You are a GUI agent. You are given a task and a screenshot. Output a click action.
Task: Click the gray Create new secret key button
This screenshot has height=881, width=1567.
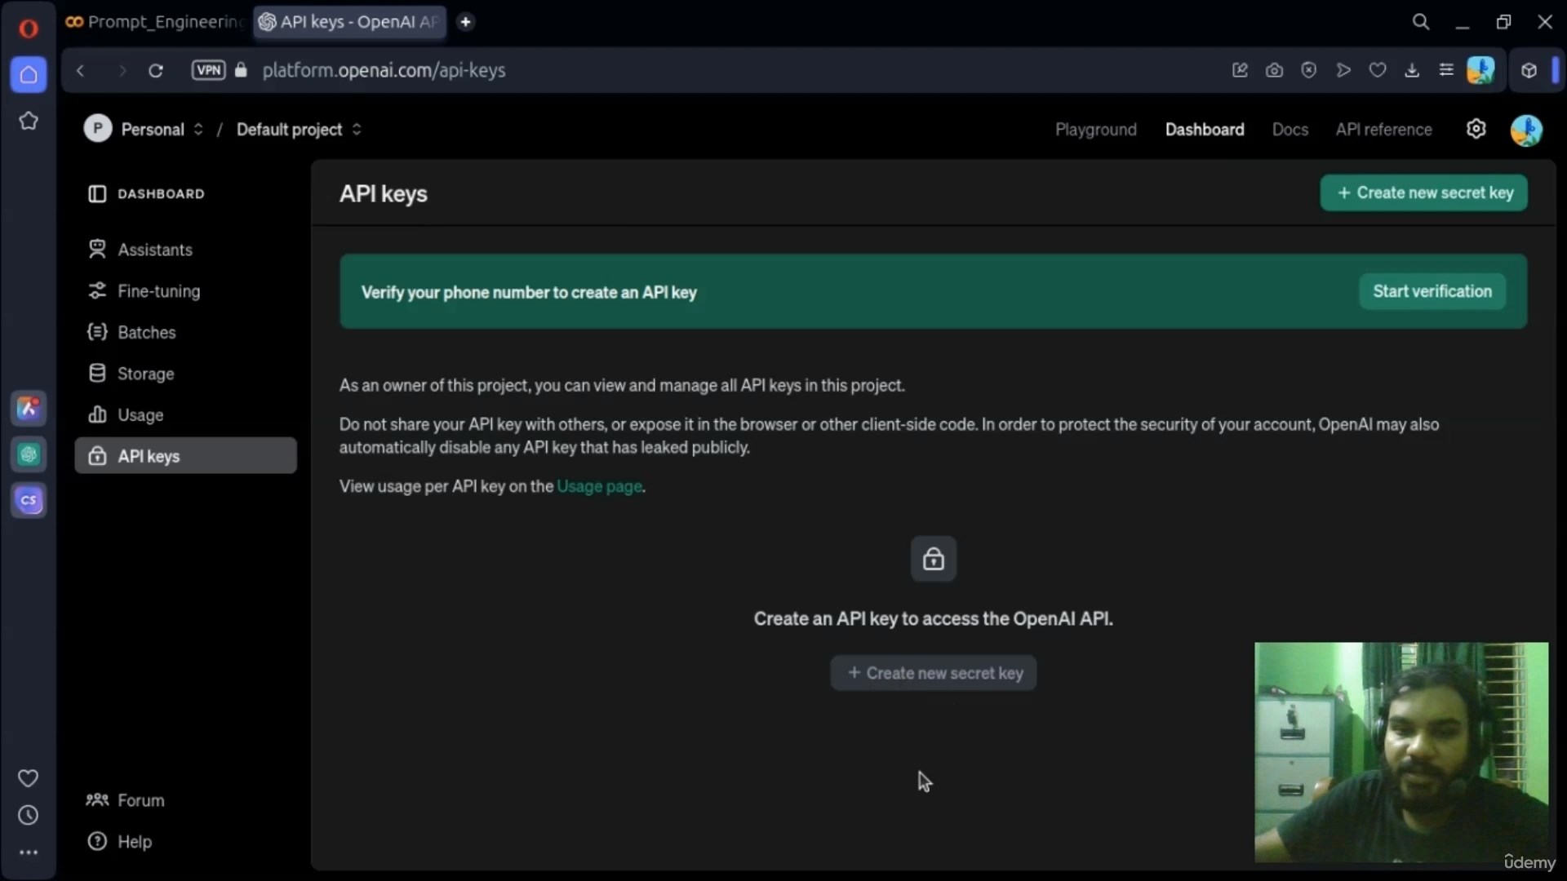coord(934,674)
